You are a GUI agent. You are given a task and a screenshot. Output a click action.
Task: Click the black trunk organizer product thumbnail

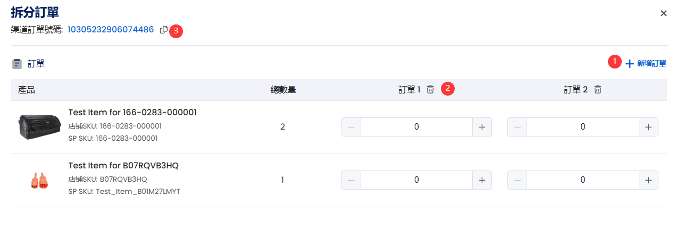(40, 127)
